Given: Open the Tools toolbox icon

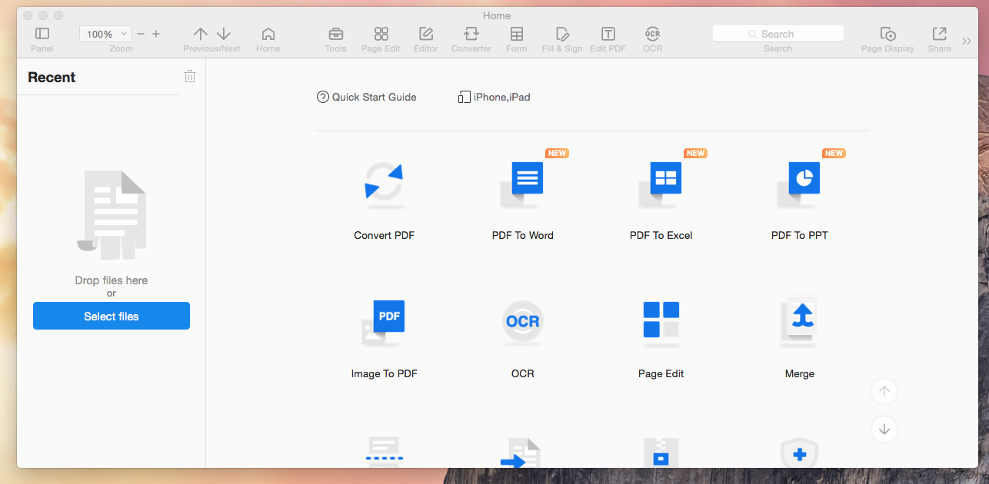Looking at the screenshot, I should pos(335,34).
